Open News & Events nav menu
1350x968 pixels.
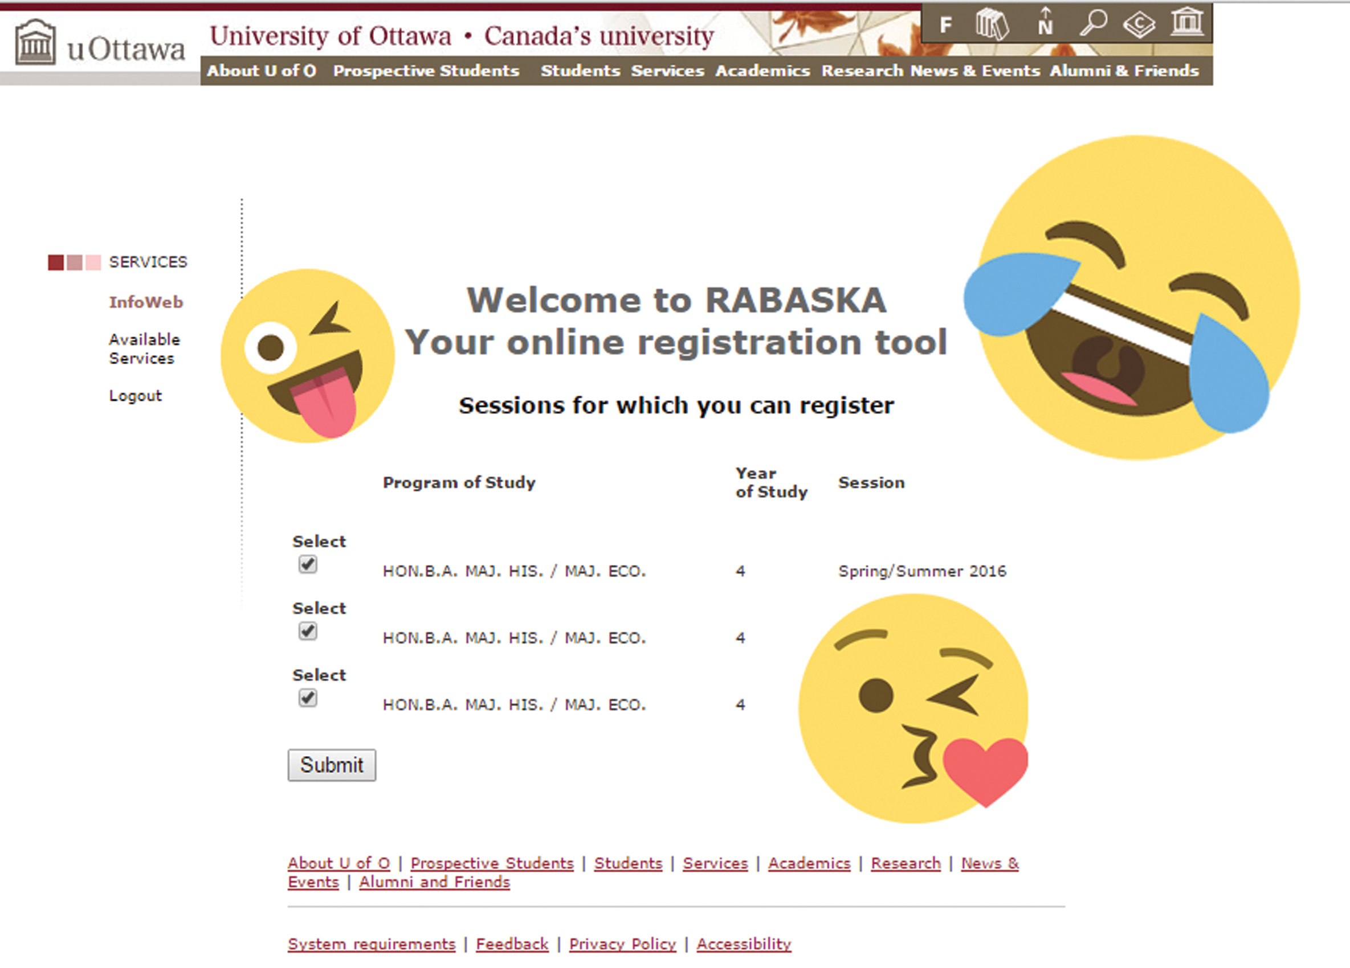click(975, 71)
